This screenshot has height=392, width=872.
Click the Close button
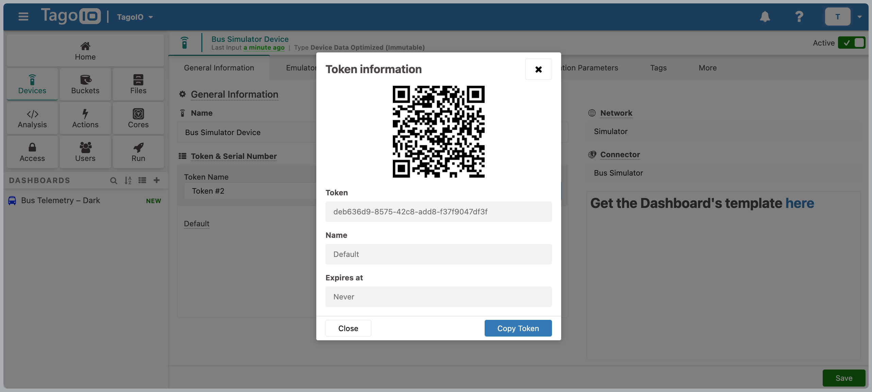(x=348, y=328)
